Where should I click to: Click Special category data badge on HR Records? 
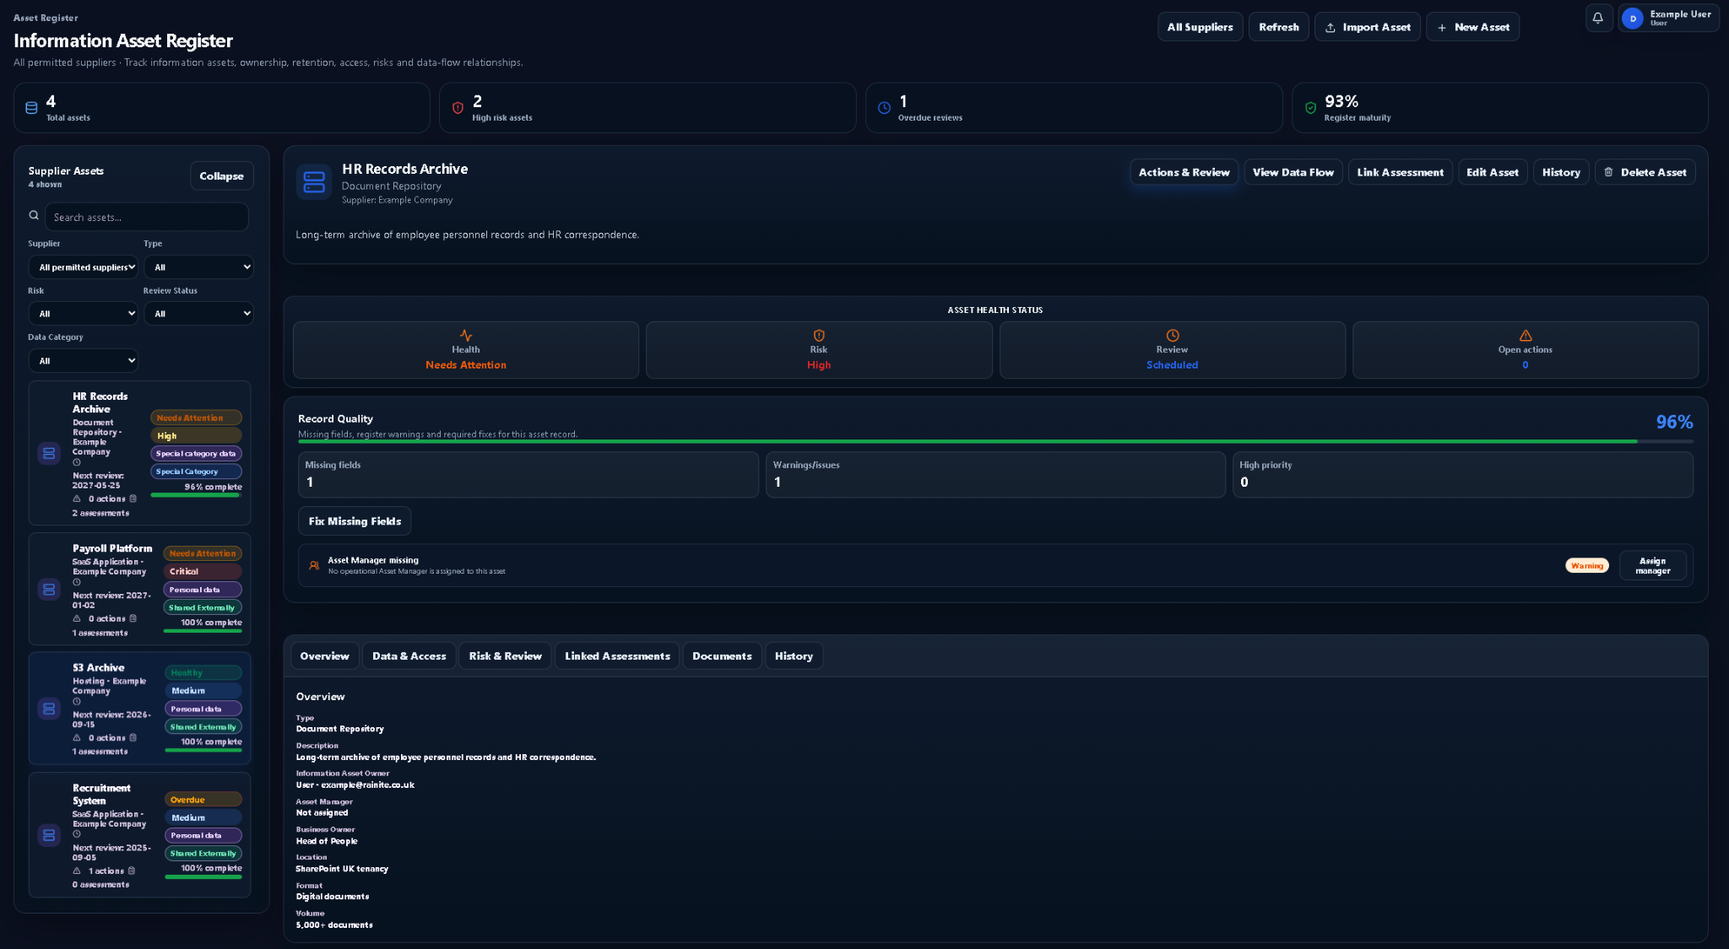click(196, 453)
